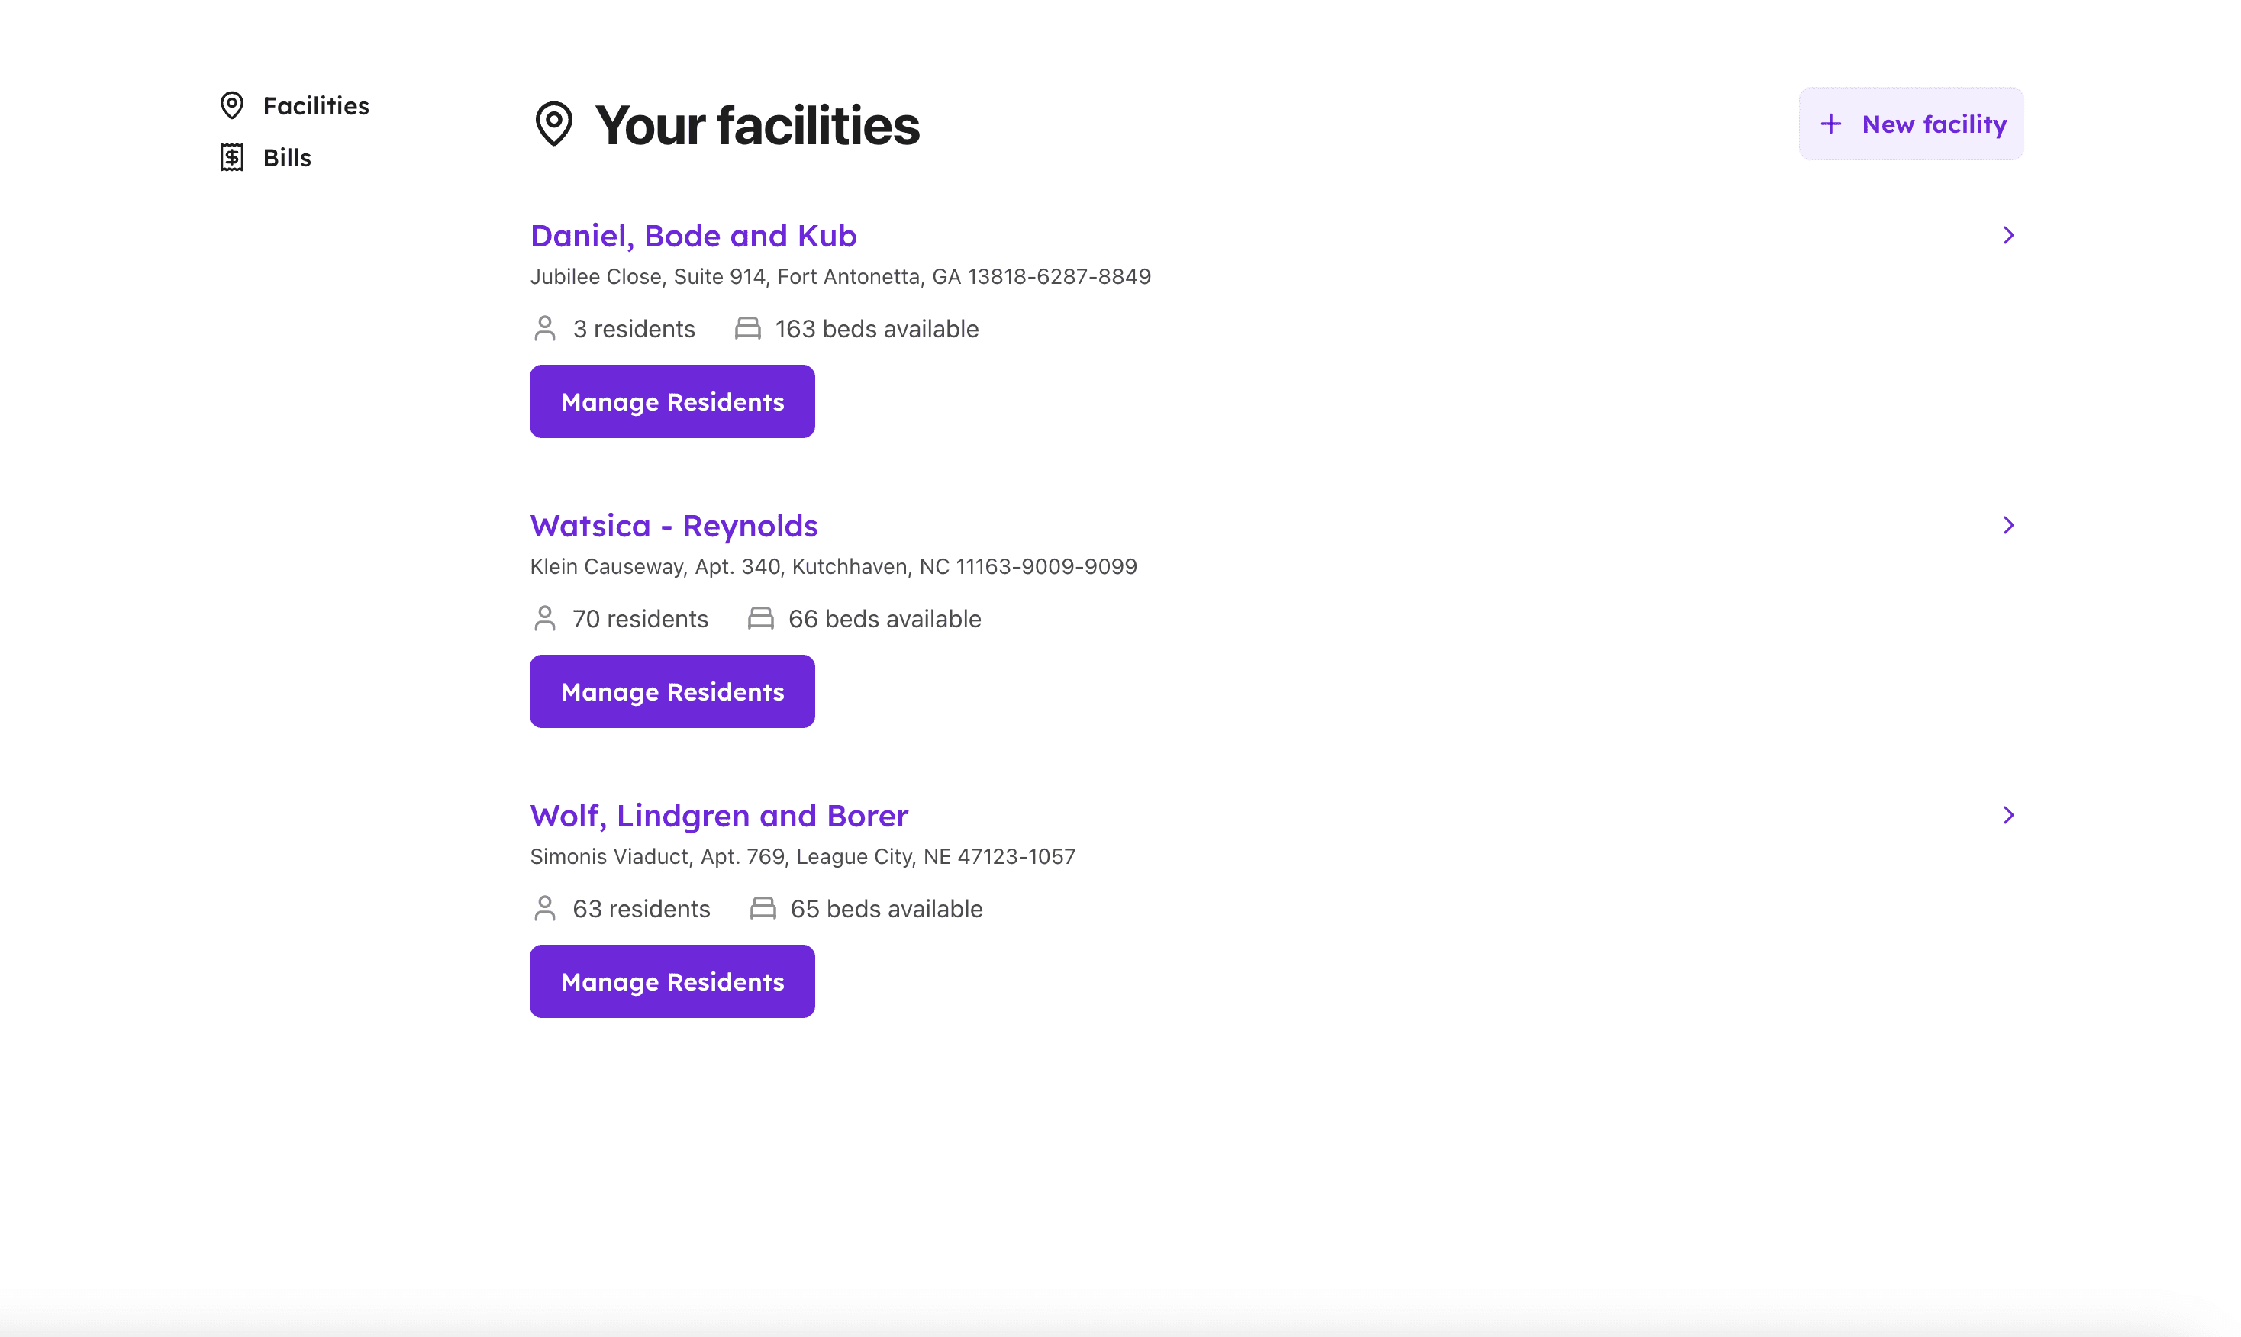Manage Residents for Watsica - Reynolds
The width and height of the screenshot is (2241, 1337).
672,692
